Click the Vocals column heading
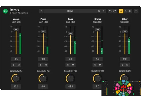Screen dimensions: 141x96 click(16, 19)
